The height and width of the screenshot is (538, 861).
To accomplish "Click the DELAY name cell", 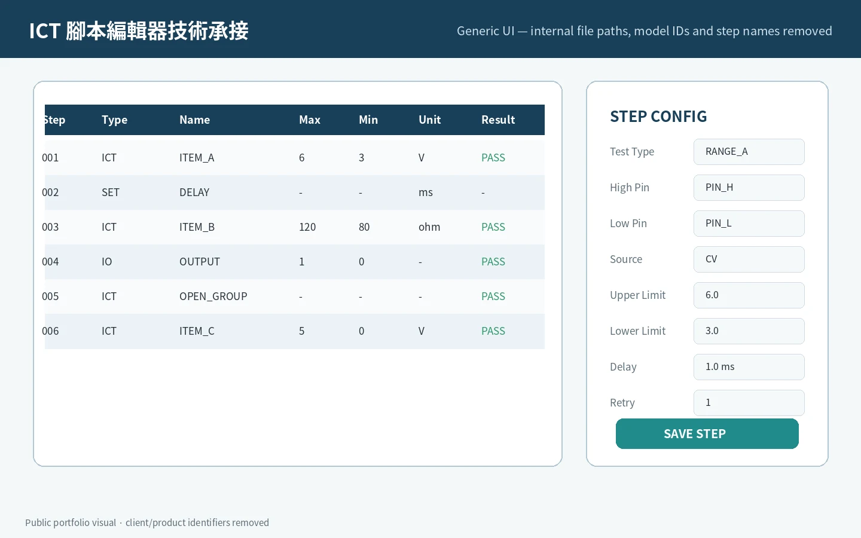I will 194,192.
